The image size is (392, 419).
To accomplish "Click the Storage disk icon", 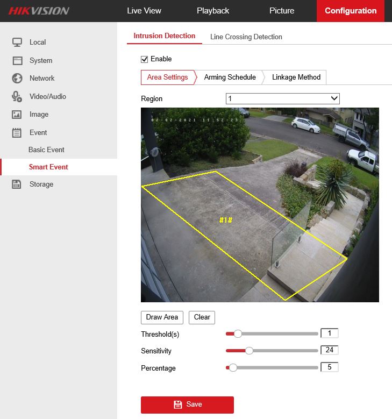I will pyautogui.click(x=17, y=184).
